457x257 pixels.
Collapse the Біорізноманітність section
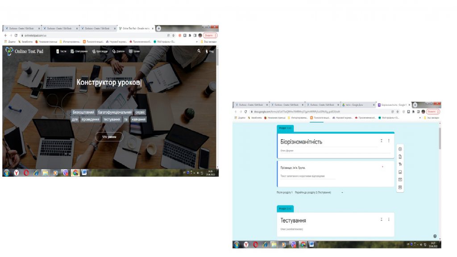[382, 141]
